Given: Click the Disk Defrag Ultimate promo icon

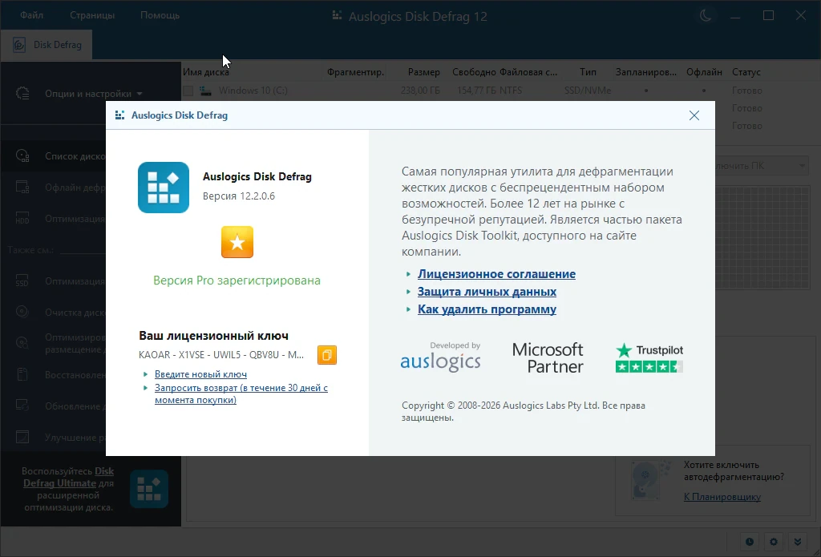Looking at the screenshot, I should (149, 489).
